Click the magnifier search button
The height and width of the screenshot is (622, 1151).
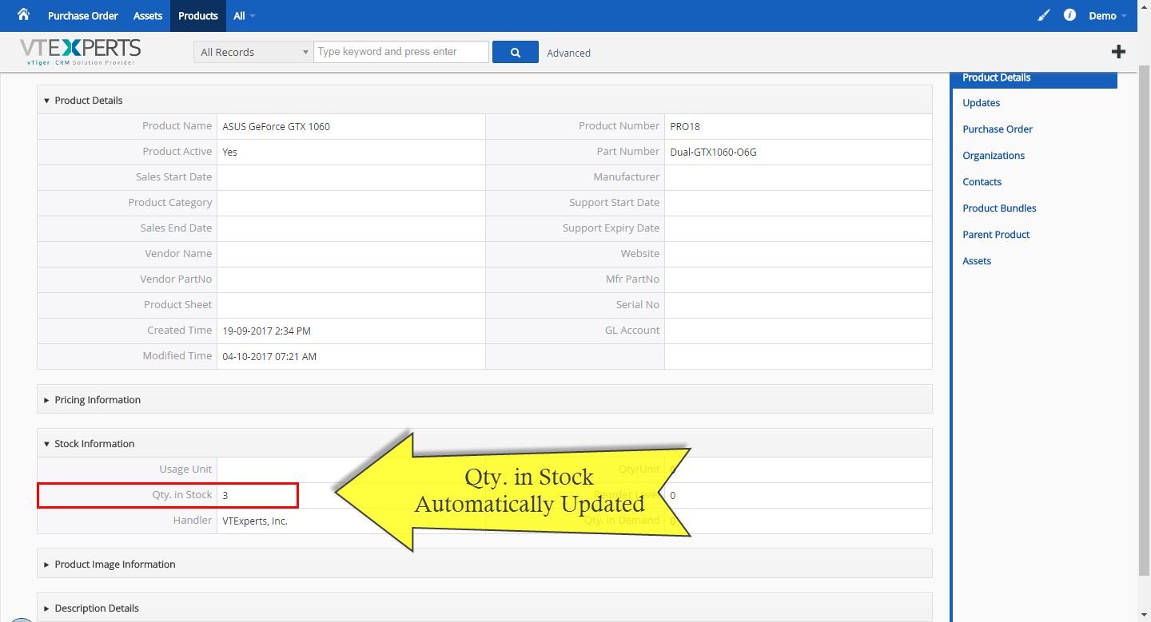coord(516,52)
